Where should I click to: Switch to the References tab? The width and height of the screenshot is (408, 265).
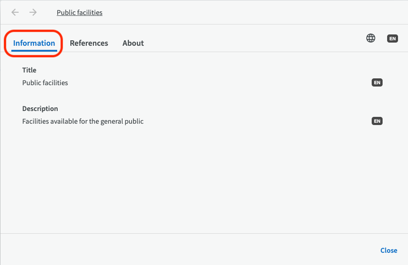[x=89, y=43]
